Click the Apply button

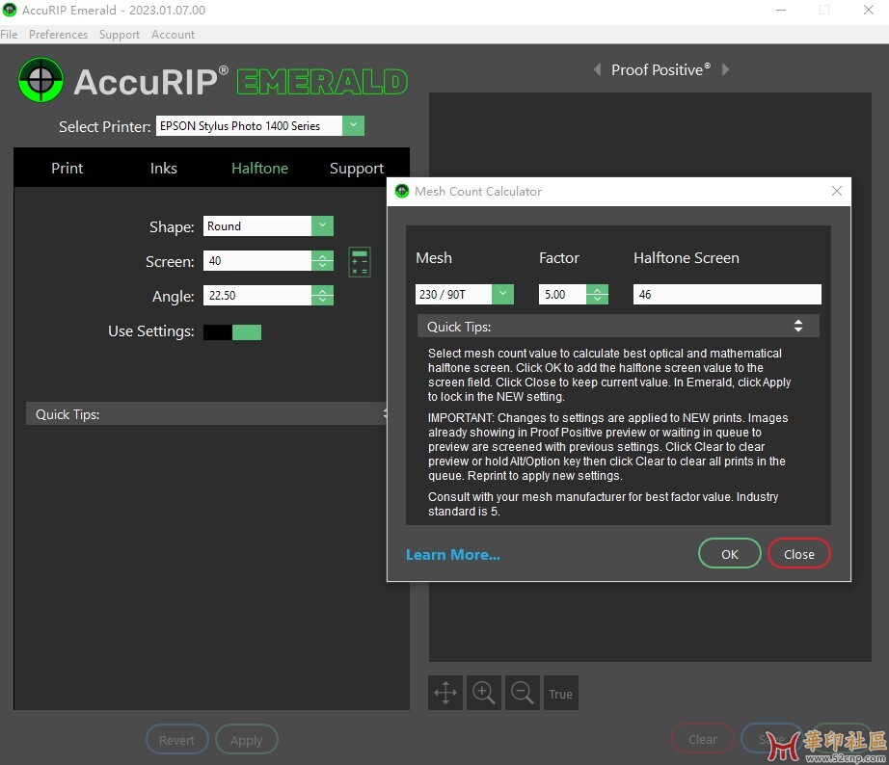tap(247, 740)
